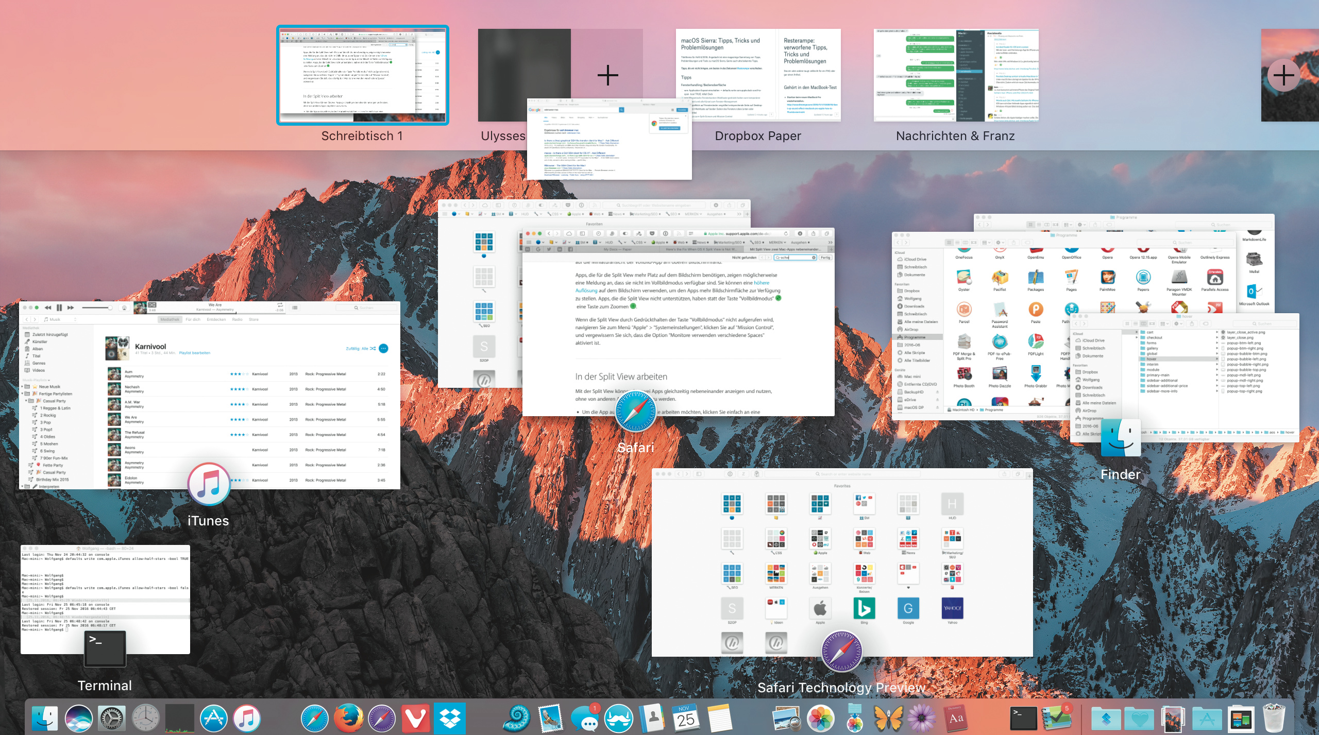Screen dimensions: 1319x735
Task: Launch Dropbox from the Dock
Action: pyautogui.click(x=449, y=718)
